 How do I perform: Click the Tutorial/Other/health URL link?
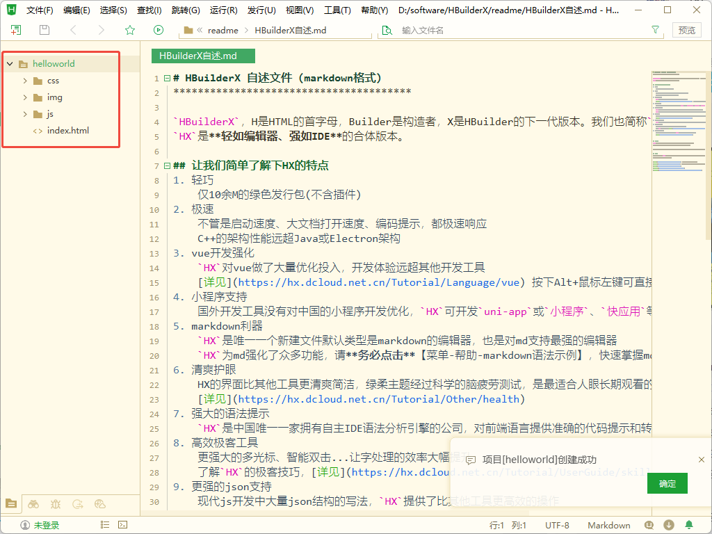(x=379, y=399)
